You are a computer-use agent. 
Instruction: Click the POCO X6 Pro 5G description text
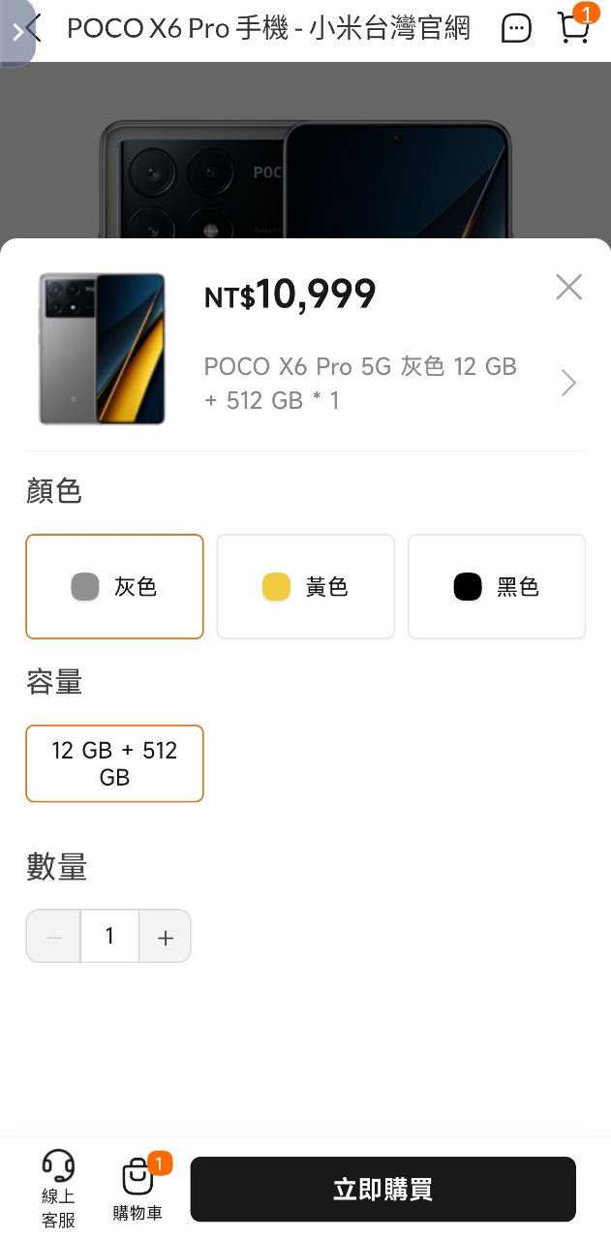point(360,383)
